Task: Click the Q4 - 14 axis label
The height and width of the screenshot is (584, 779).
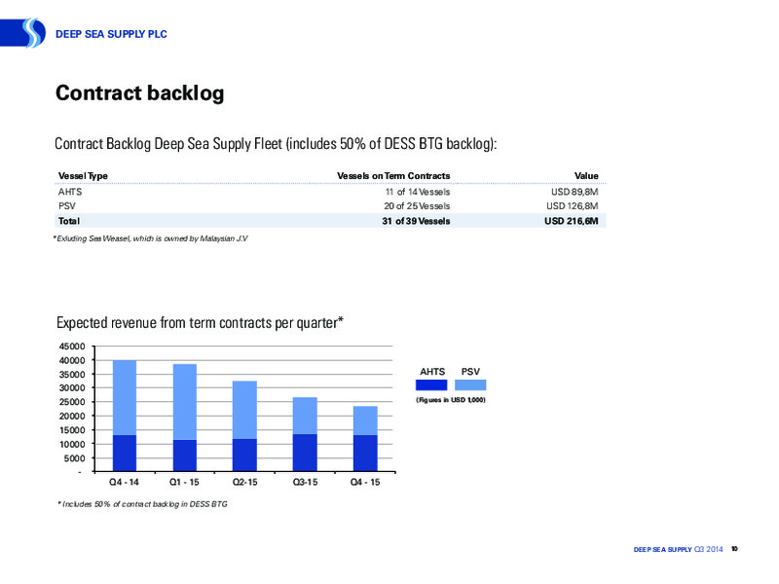Action: (x=125, y=482)
